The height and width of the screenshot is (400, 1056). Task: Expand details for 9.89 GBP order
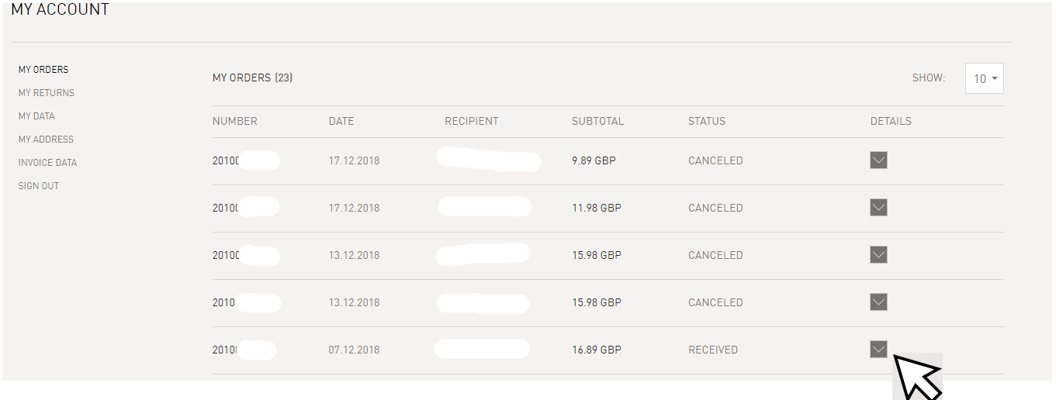point(878,160)
